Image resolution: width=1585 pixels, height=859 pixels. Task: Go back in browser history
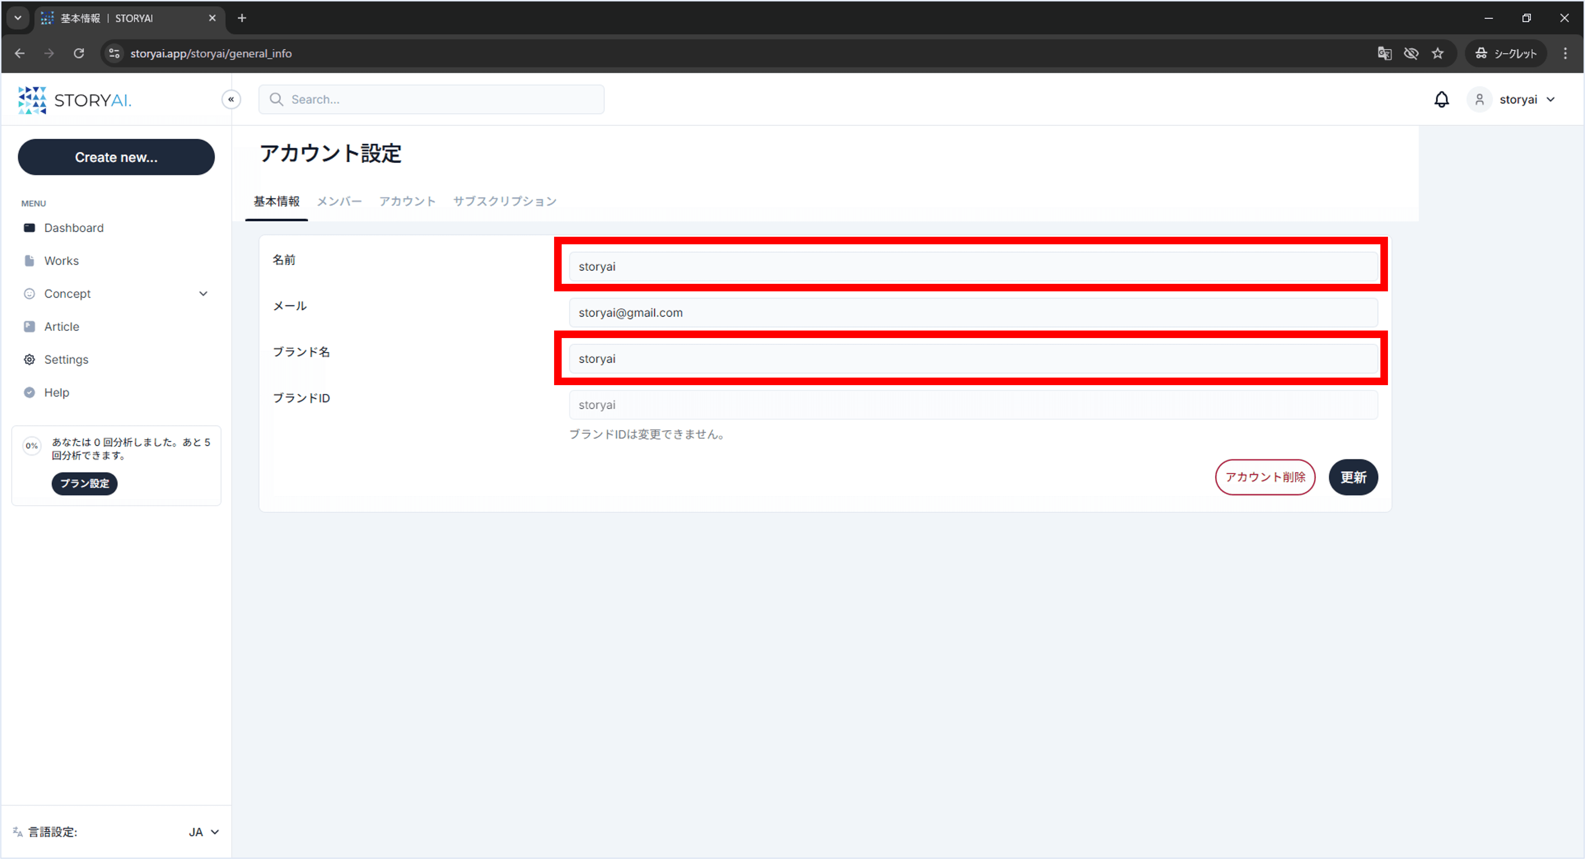click(20, 54)
